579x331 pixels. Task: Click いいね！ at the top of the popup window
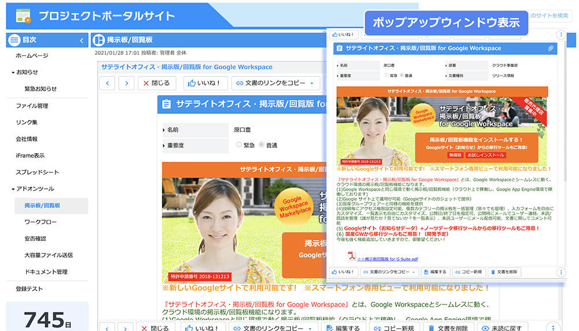click(x=343, y=35)
